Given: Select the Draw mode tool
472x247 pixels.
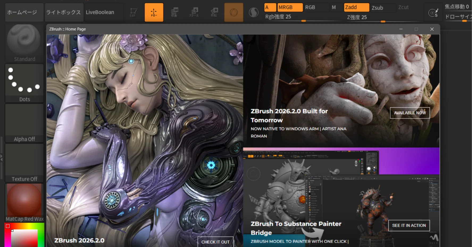Looking at the screenshot, I should click(x=154, y=12).
